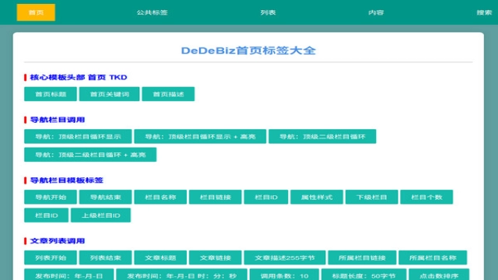
Task: Click the 点击数排序 tag button
Action: (x=439, y=275)
